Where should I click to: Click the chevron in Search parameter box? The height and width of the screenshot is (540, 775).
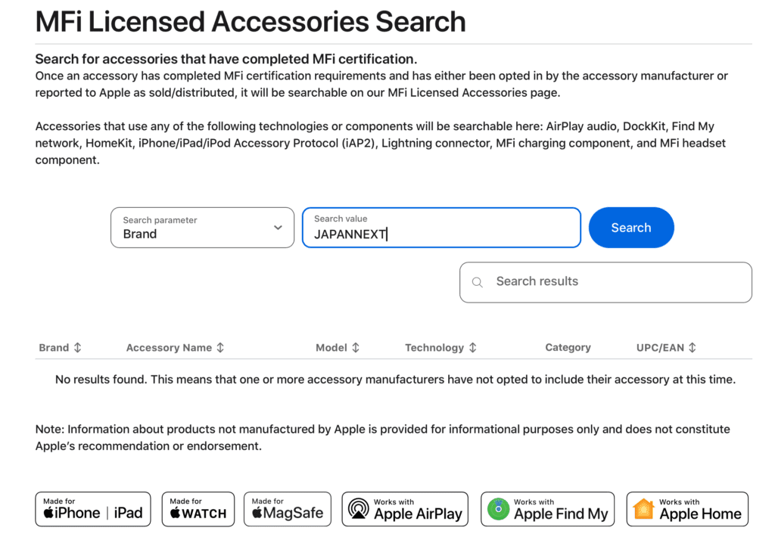click(278, 228)
